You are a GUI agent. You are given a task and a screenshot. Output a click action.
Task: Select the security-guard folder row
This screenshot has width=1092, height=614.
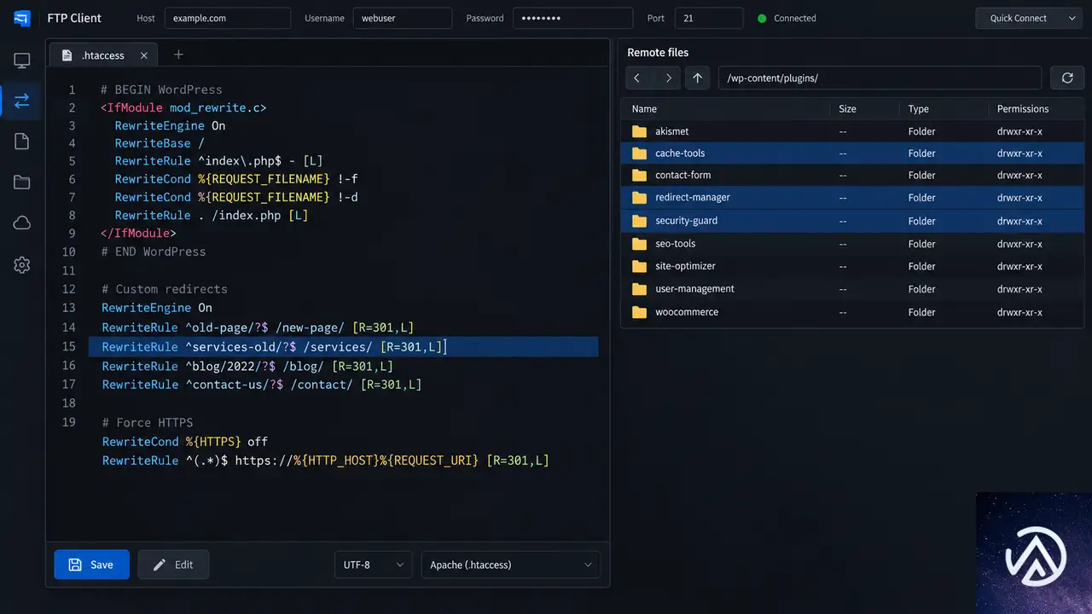852,221
